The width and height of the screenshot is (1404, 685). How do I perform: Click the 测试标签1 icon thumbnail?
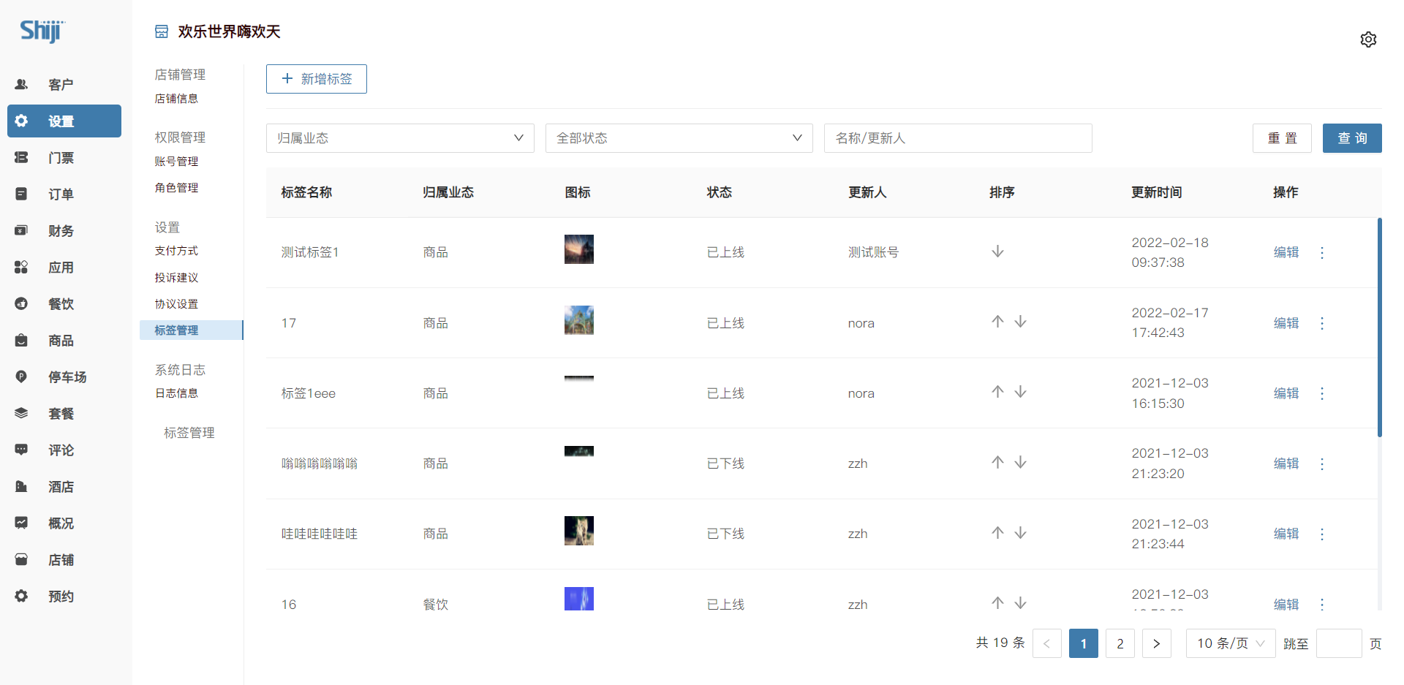point(579,249)
